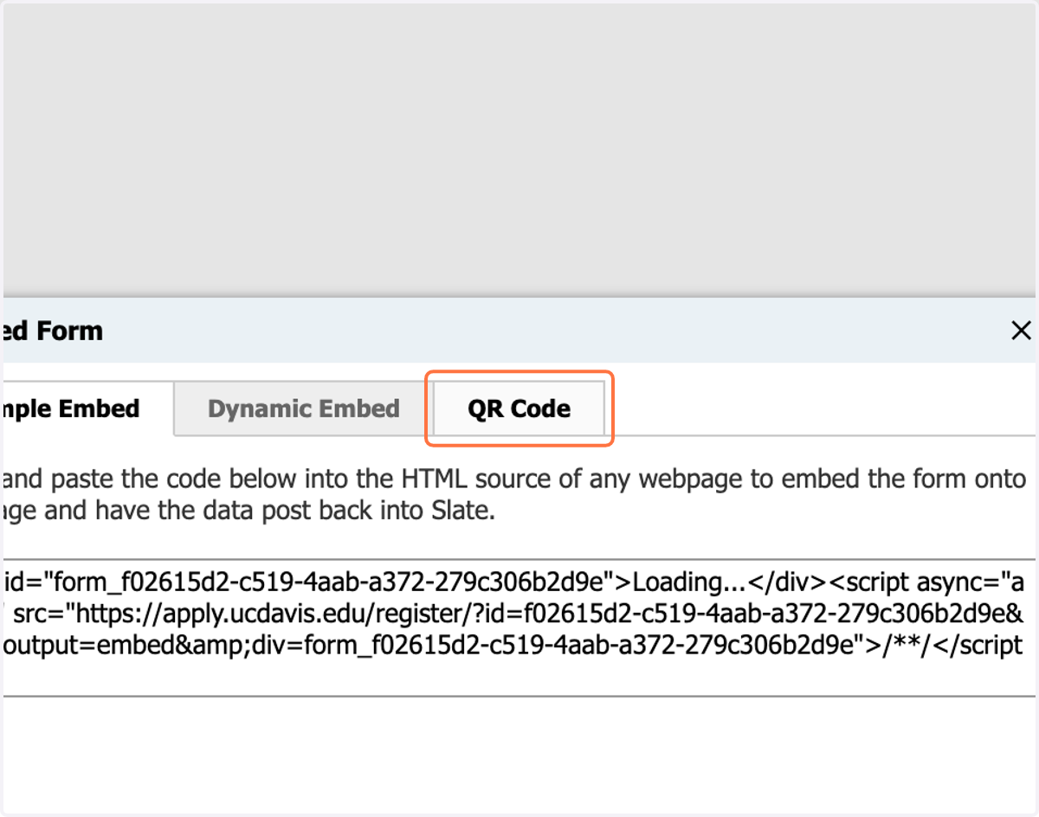Open the Dynamic Embed tab
Viewport: 1039px width, 817px height.
click(303, 408)
